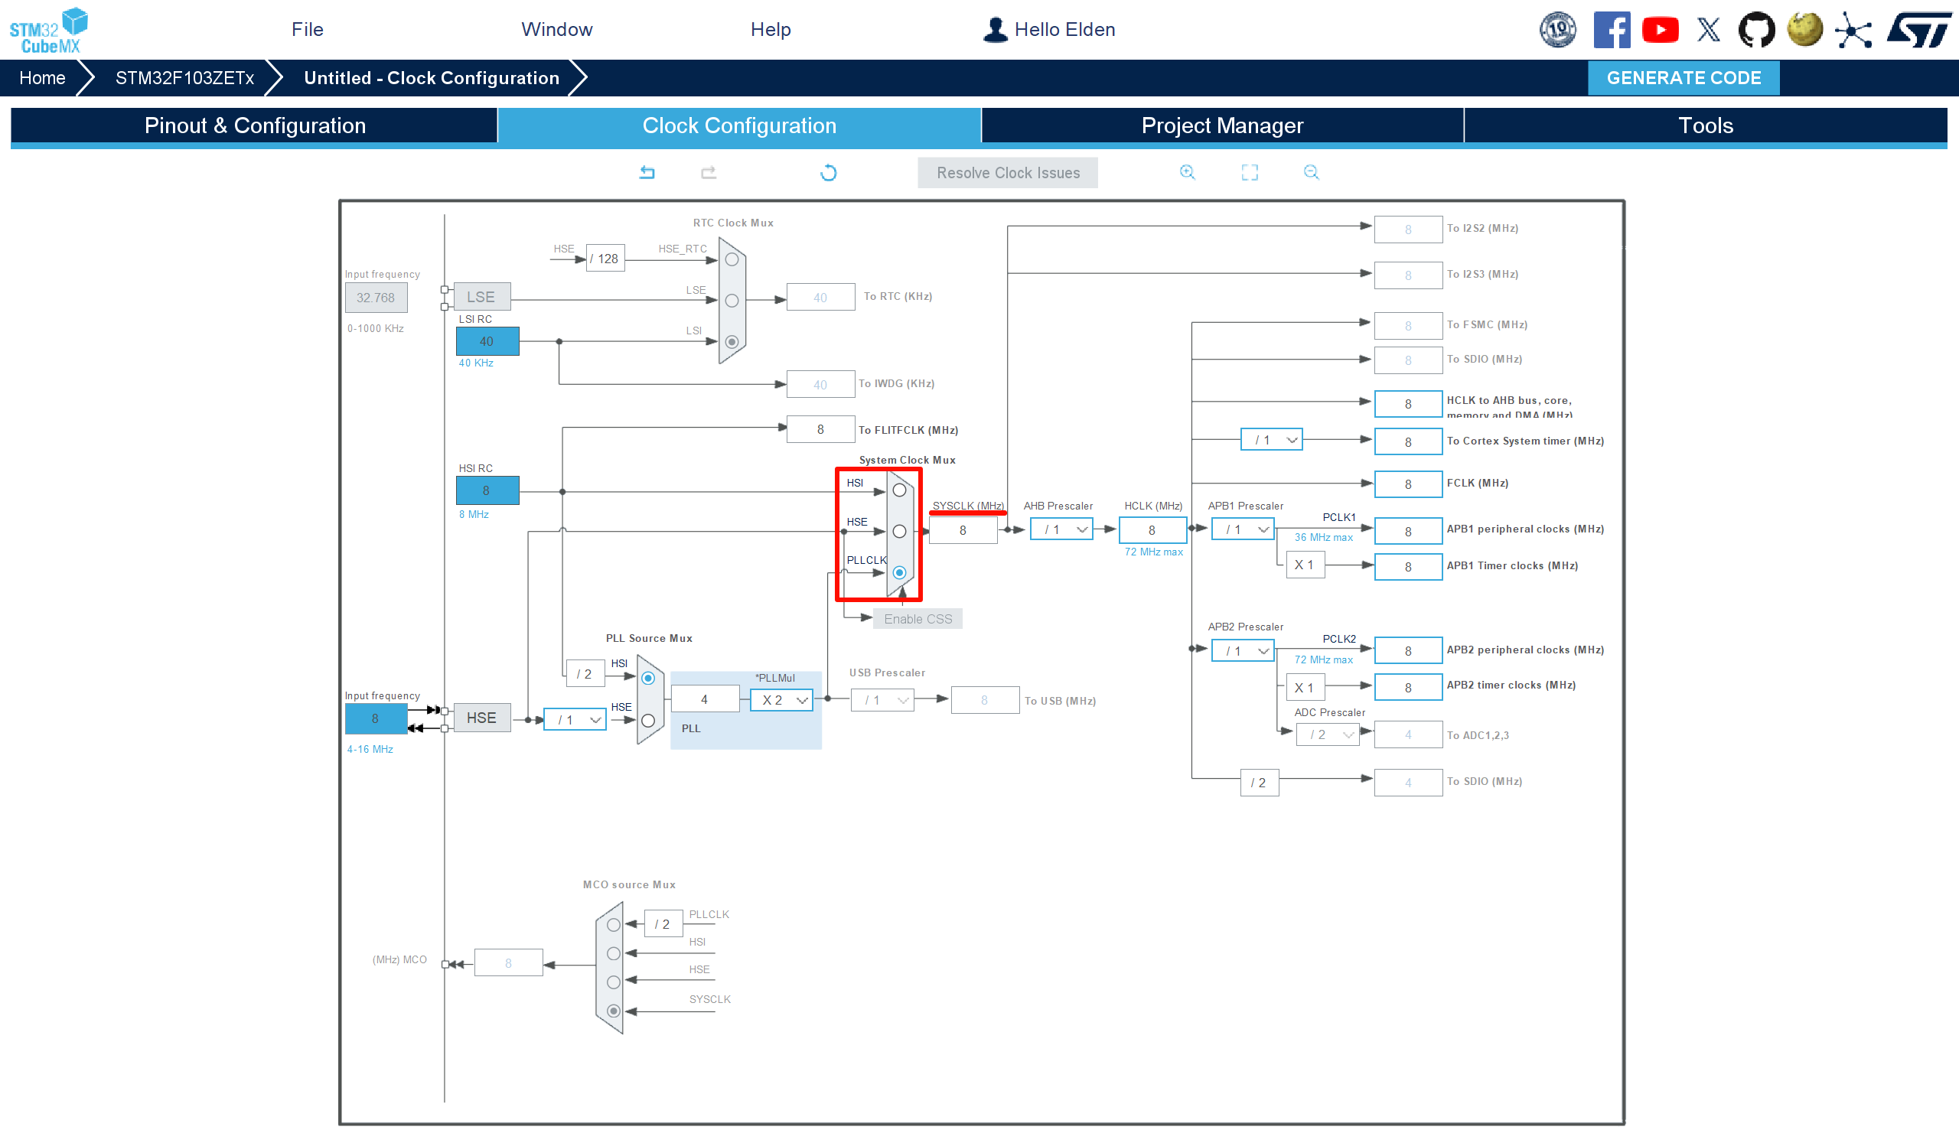Screen dimensions: 1959x1143
Task: Open the AHB Prescaler dropdown
Action: 1062,530
